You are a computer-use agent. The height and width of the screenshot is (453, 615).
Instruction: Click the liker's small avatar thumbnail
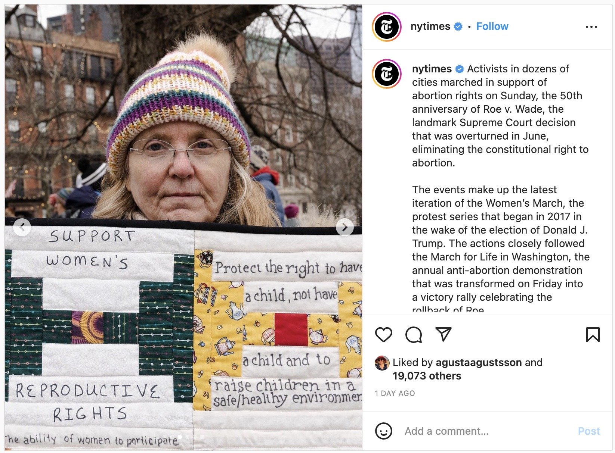(x=382, y=363)
